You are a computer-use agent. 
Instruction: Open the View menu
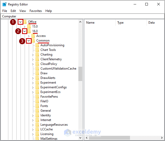tap(23, 11)
